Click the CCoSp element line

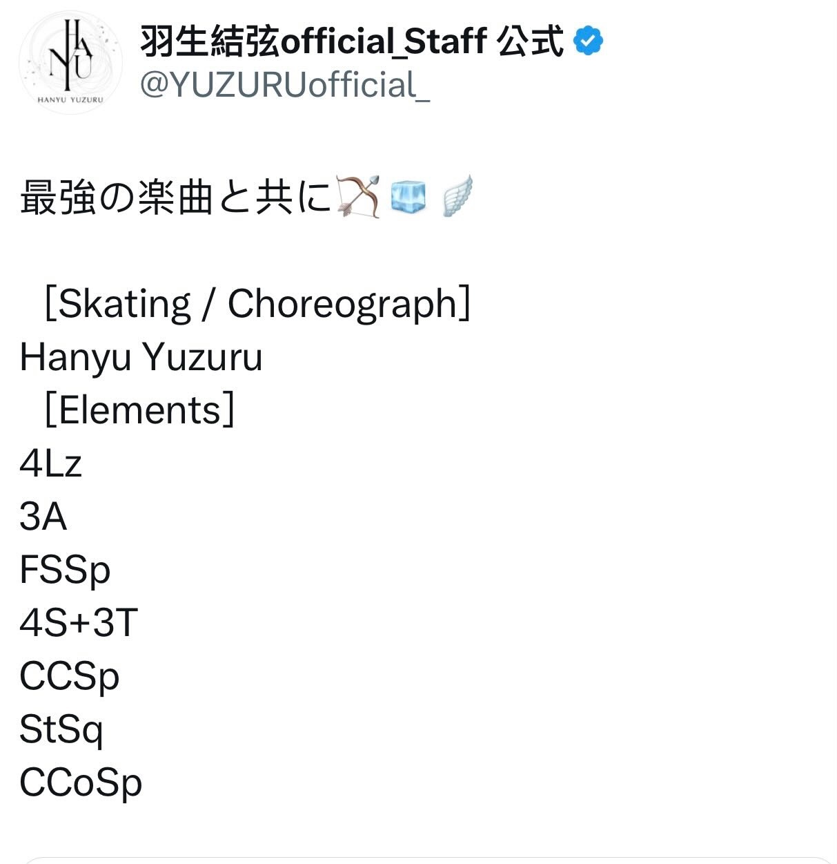point(81,783)
